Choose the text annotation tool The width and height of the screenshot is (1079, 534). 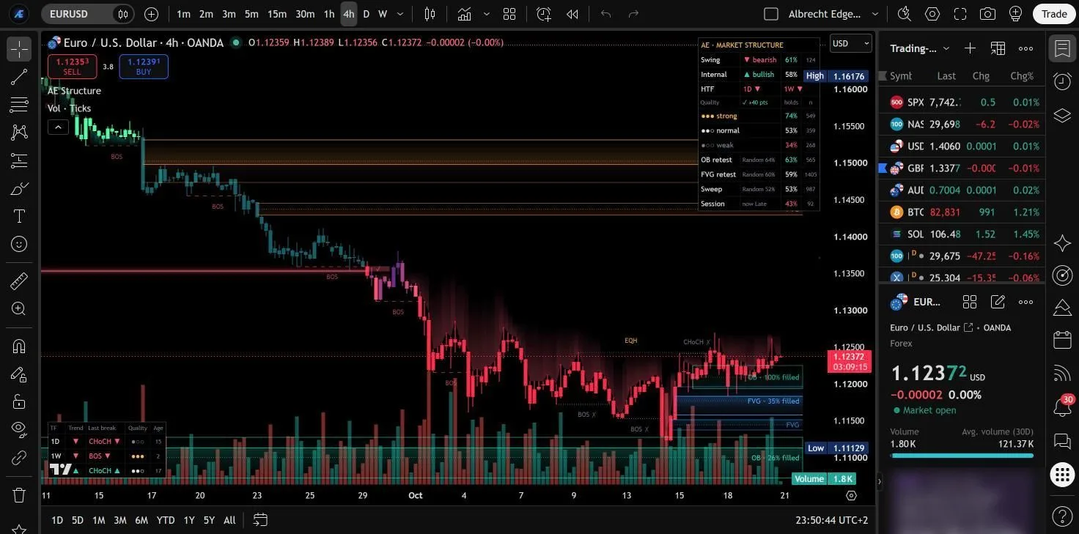(x=19, y=216)
